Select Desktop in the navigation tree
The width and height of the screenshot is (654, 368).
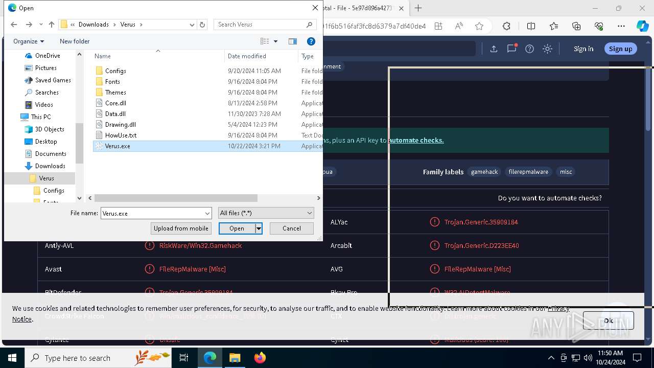[x=46, y=142]
